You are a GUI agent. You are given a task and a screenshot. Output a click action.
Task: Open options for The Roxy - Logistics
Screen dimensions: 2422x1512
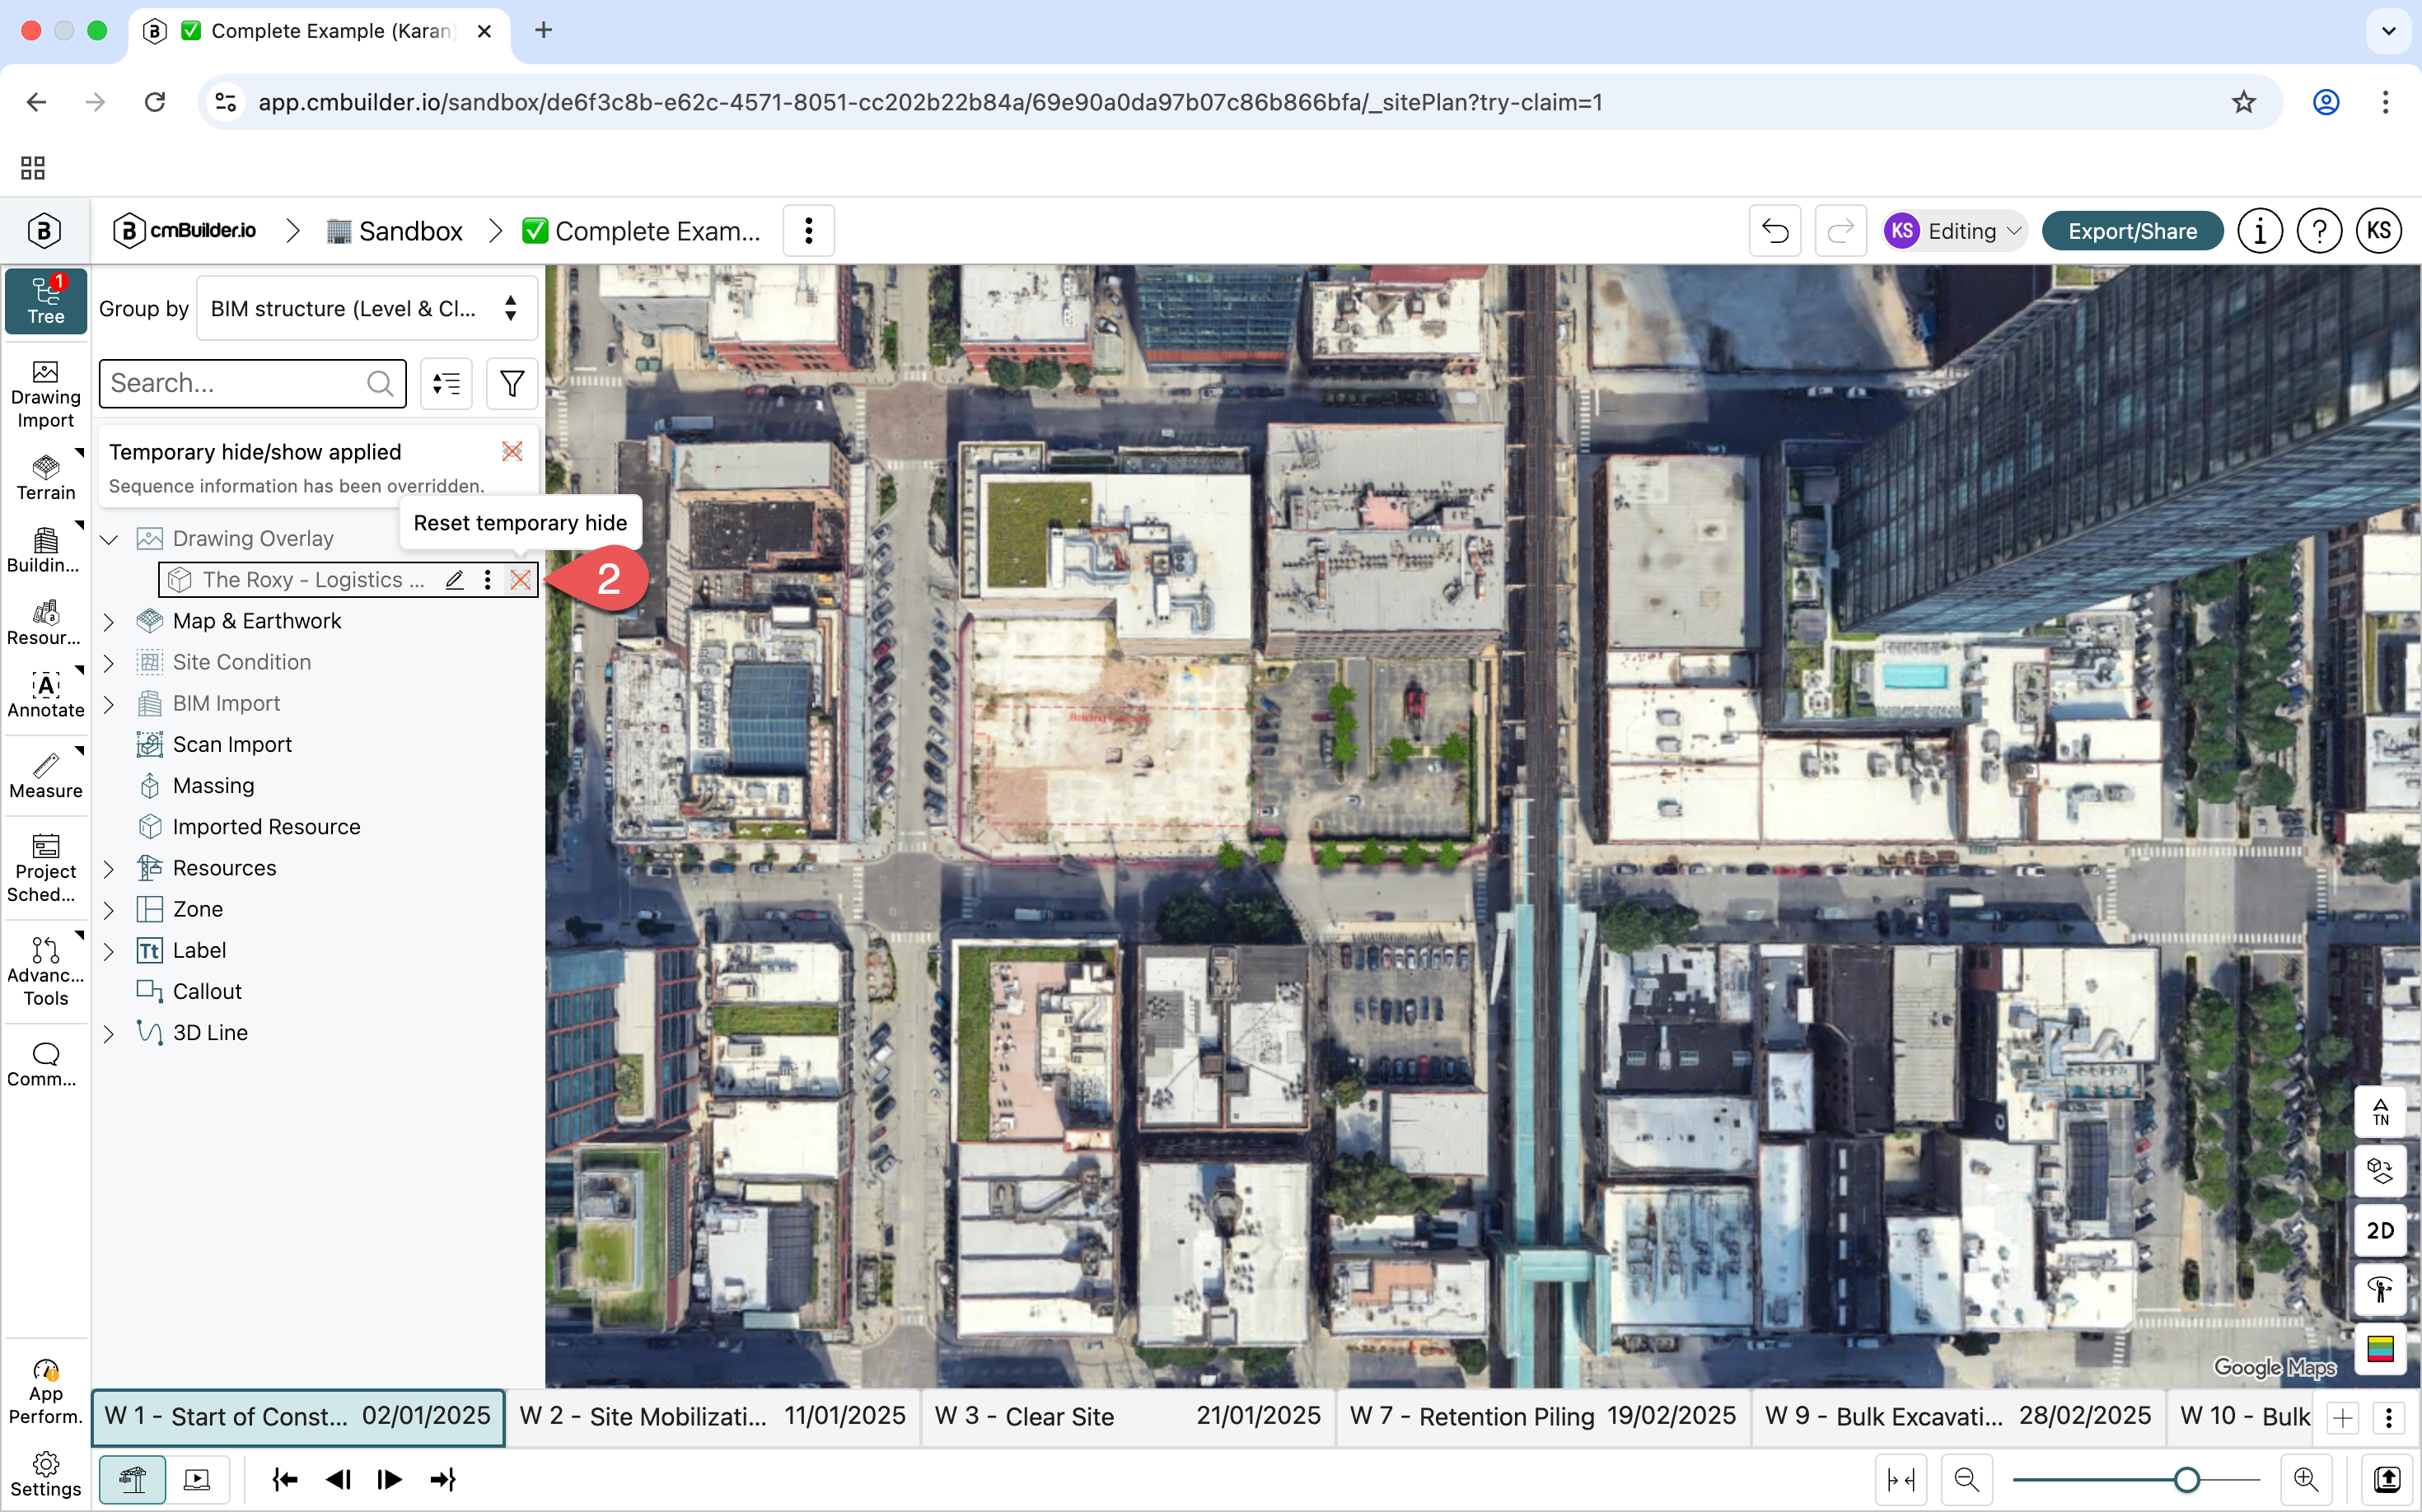coord(487,580)
